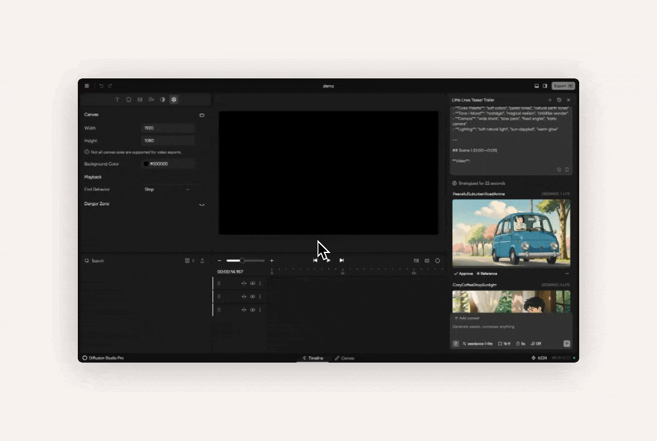Skip to start of the timeline
Viewport: 657px width, 441px height.
pos(315,260)
